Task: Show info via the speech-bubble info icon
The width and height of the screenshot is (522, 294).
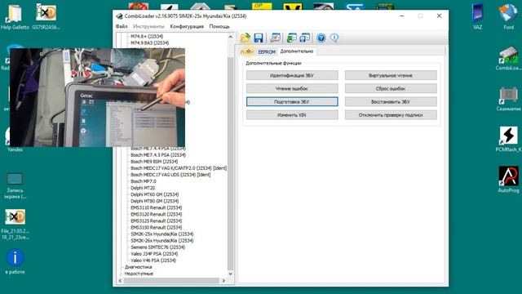Action: (334, 38)
